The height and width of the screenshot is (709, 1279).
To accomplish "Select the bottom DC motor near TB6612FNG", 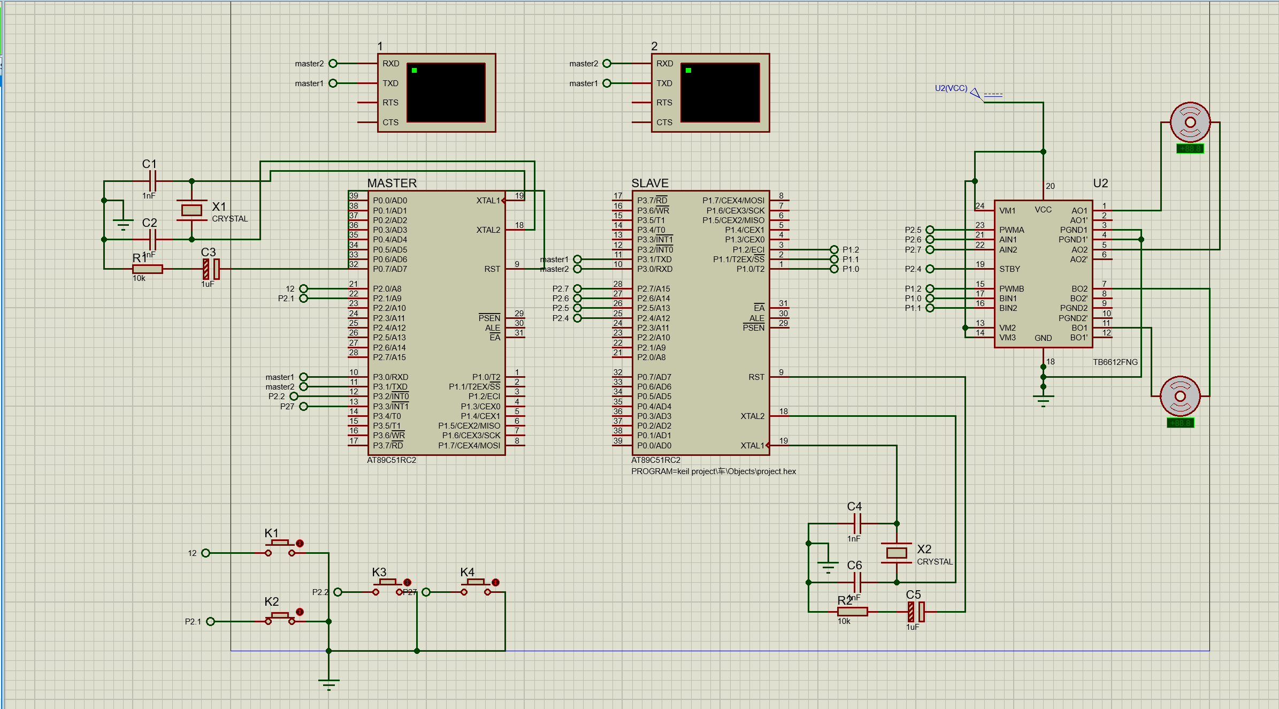I will pos(1180,397).
